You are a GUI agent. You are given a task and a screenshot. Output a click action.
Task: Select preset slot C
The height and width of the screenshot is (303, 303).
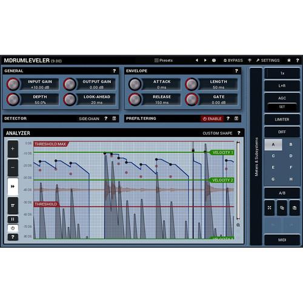273,156
